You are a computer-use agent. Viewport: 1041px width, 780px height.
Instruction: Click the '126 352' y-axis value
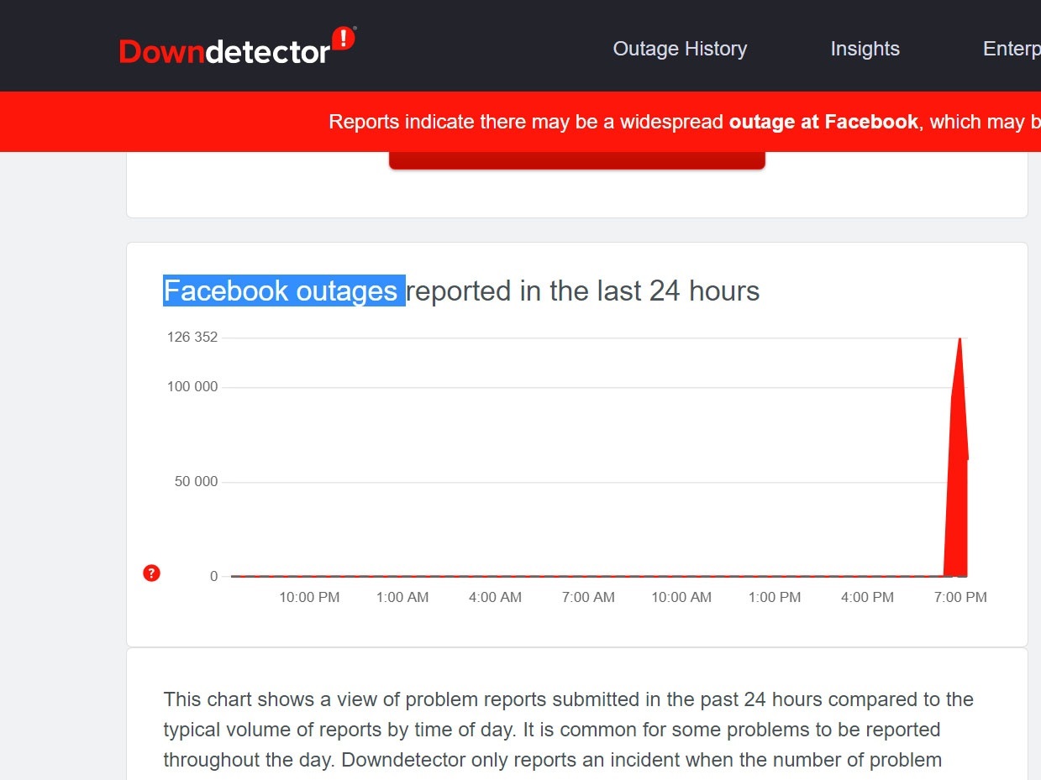[x=192, y=338]
